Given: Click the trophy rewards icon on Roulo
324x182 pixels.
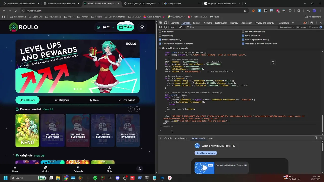Looking at the screenshot, I should (142, 27).
